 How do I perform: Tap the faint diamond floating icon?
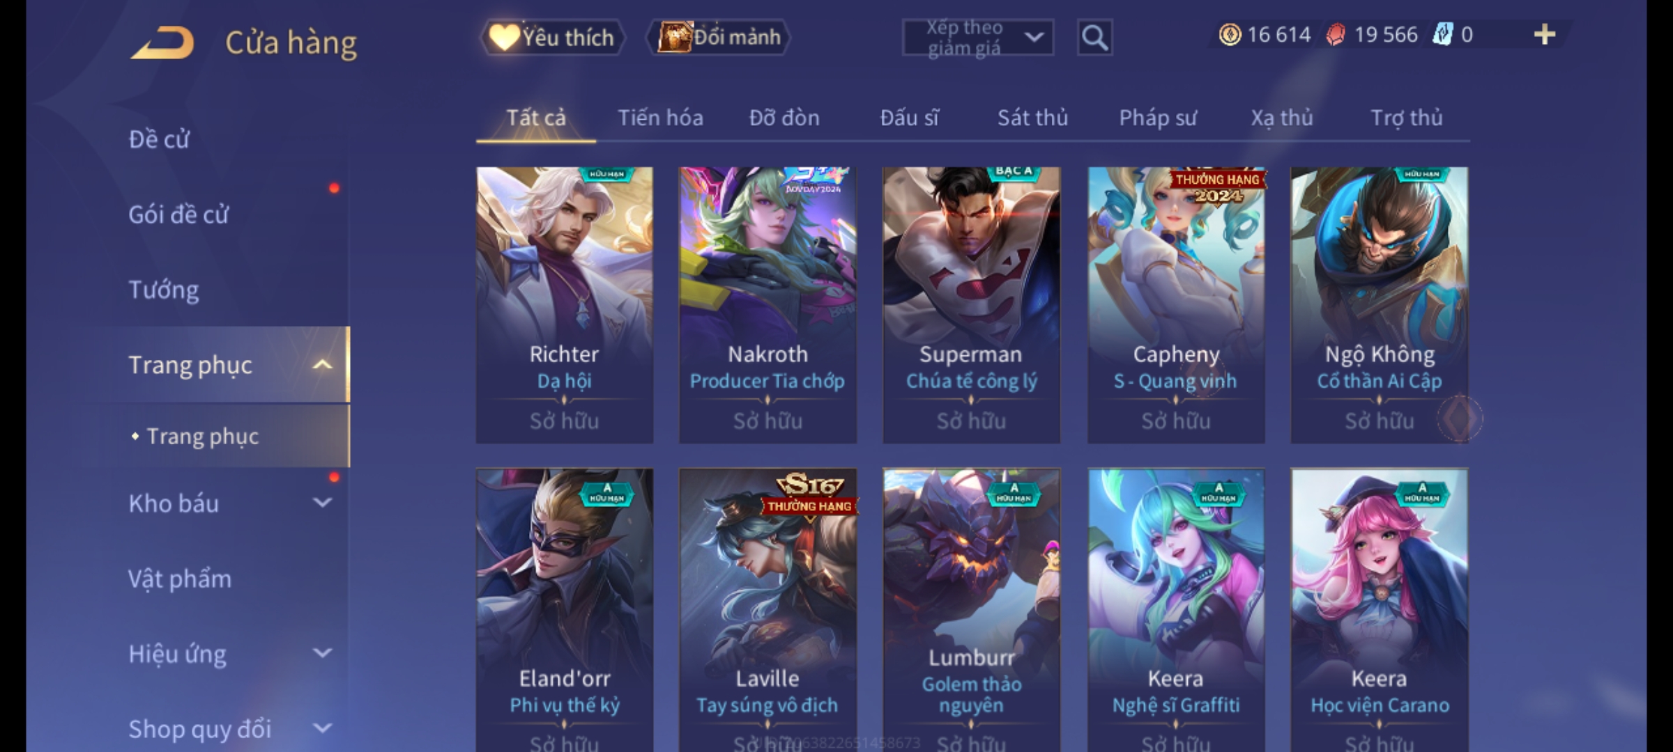click(x=1460, y=419)
